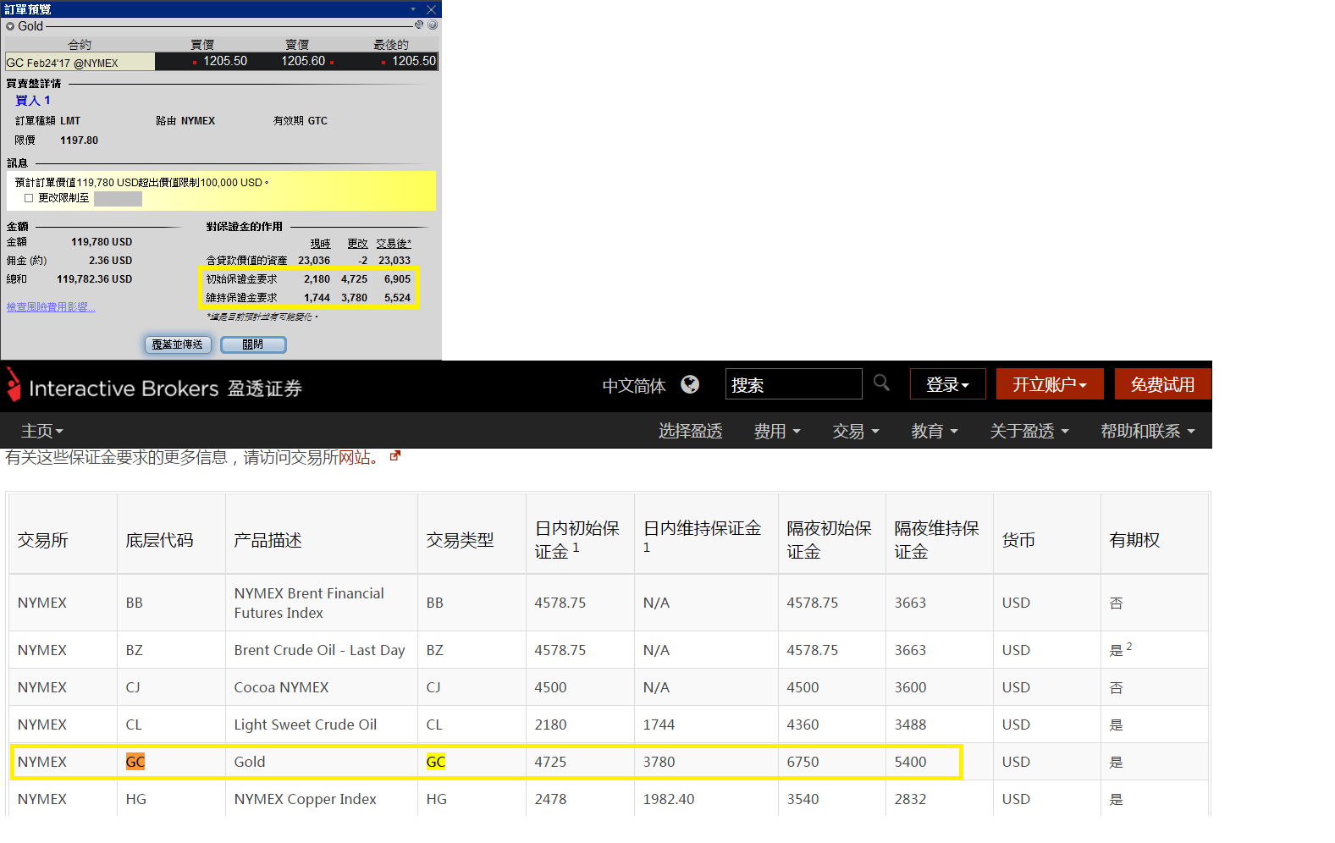Open the 登录 login dropdown

(947, 384)
